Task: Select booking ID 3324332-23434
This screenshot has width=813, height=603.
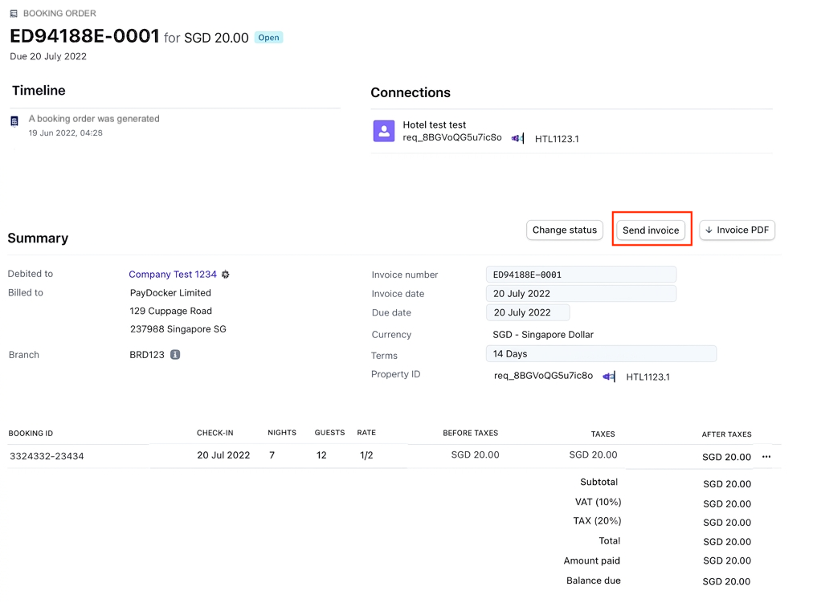Action: point(47,456)
